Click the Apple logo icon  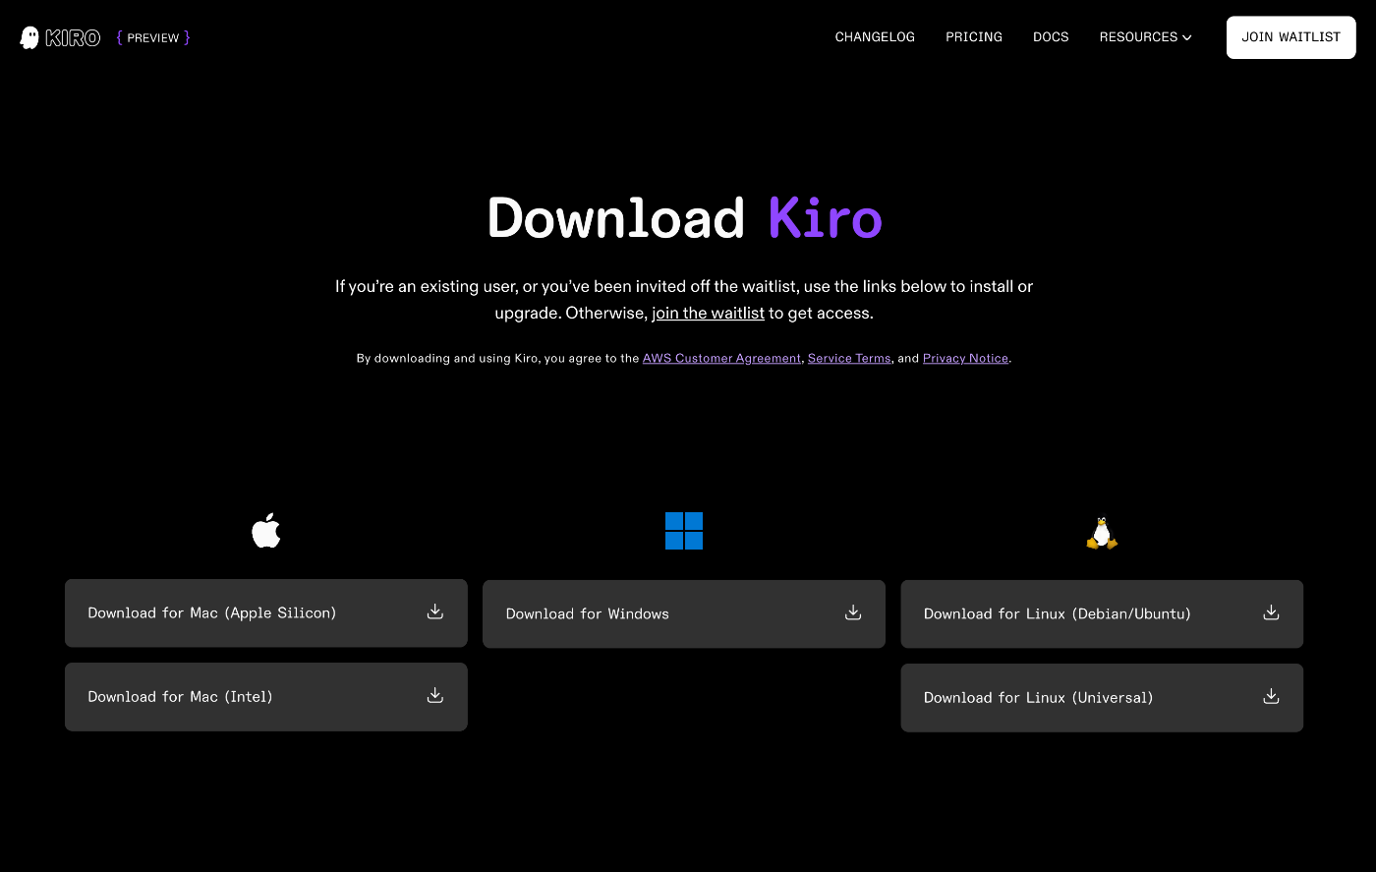[266, 531]
